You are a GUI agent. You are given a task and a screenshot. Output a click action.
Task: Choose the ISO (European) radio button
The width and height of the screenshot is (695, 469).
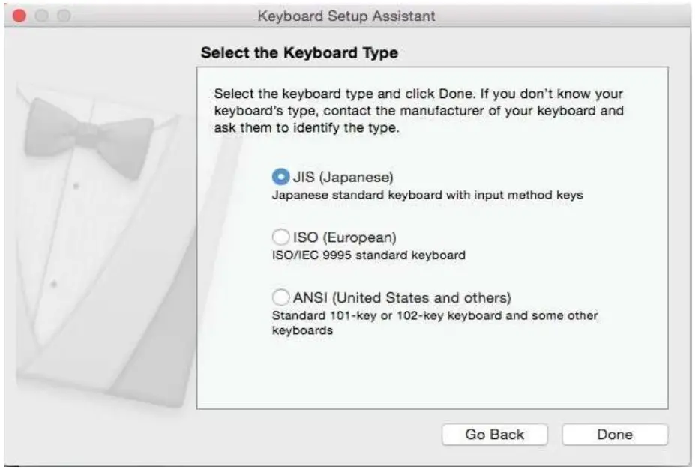coord(280,237)
